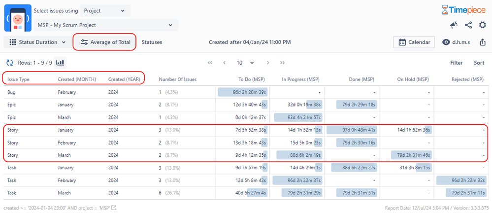Click the Filter button
This screenshot has height=214, width=492.
click(x=456, y=63)
